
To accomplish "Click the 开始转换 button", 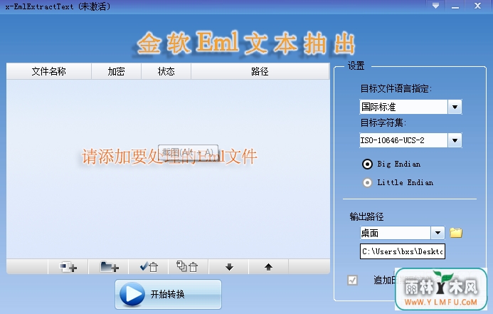I will pyautogui.click(x=168, y=295).
